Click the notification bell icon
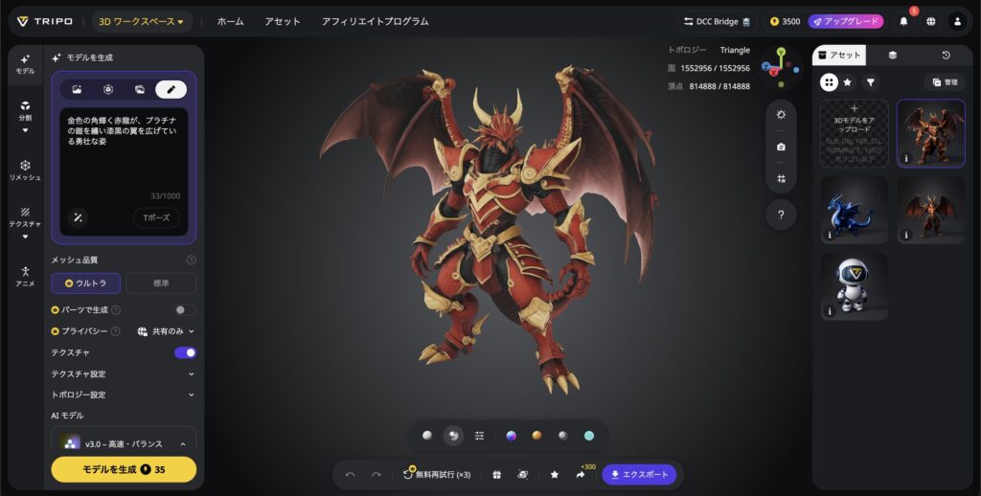Image resolution: width=981 pixels, height=496 pixels. (902, 21)
